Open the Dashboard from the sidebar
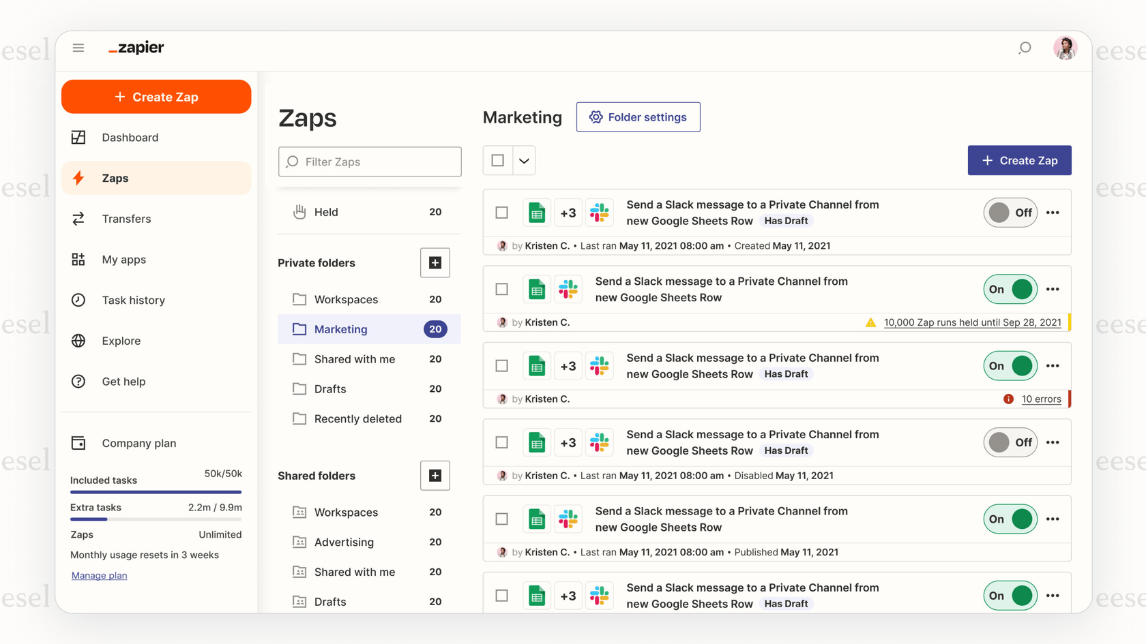Screen dimensions: 1146x644 [x=130, y=137]
